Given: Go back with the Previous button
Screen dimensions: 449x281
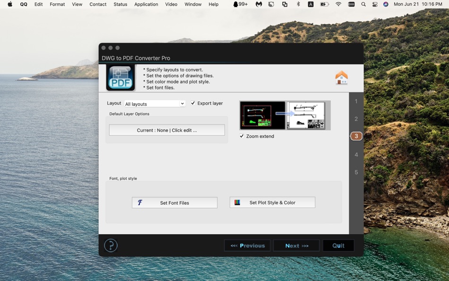Looking at the screenshot, I should point(247,246).
